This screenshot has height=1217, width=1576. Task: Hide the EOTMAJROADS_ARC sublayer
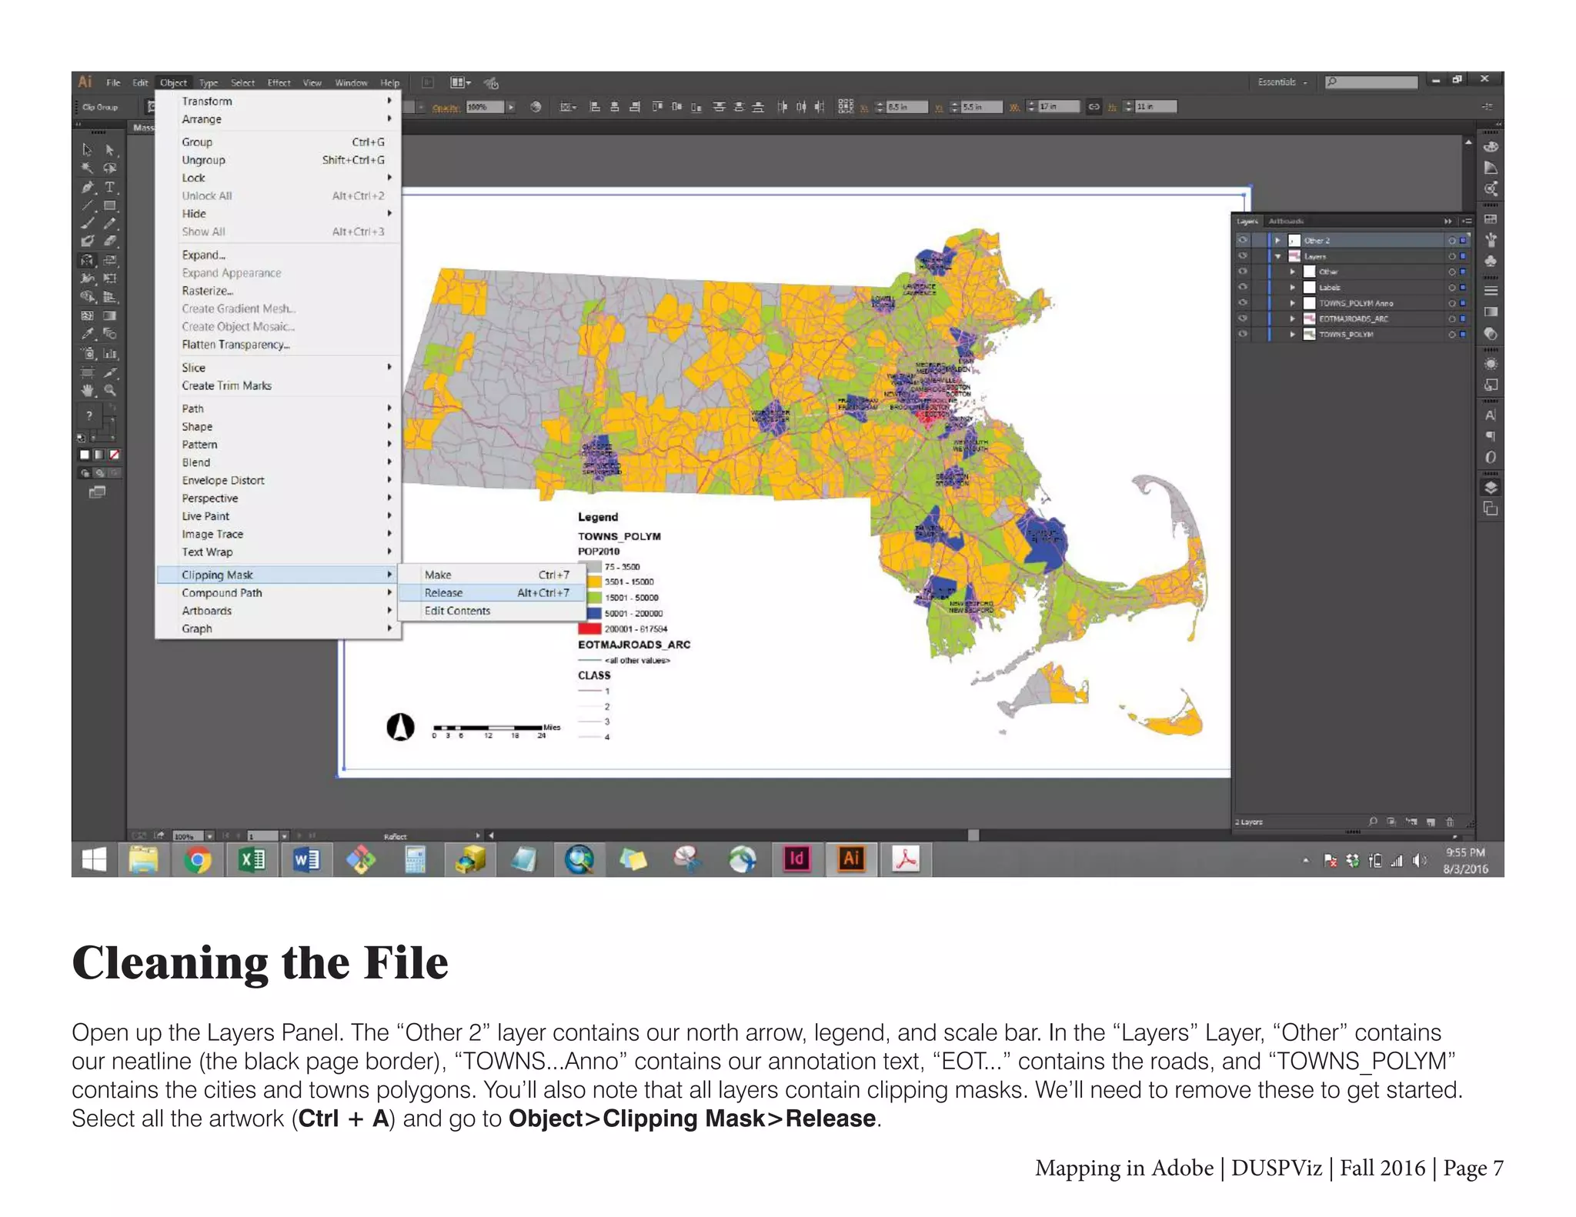coord(1242,318)
